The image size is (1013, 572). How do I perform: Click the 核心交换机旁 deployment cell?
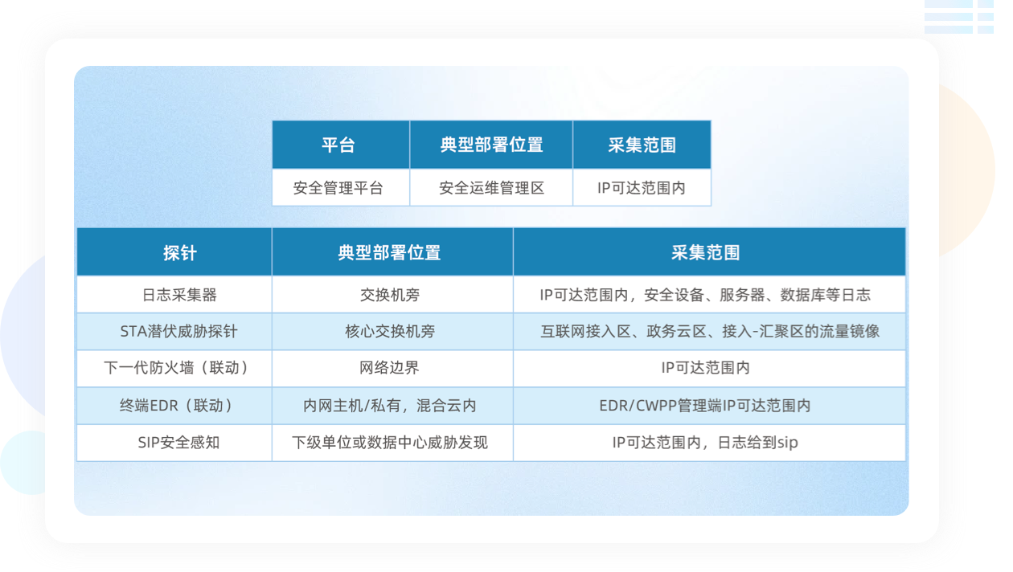pyautogui.click(x=392, y=332)
